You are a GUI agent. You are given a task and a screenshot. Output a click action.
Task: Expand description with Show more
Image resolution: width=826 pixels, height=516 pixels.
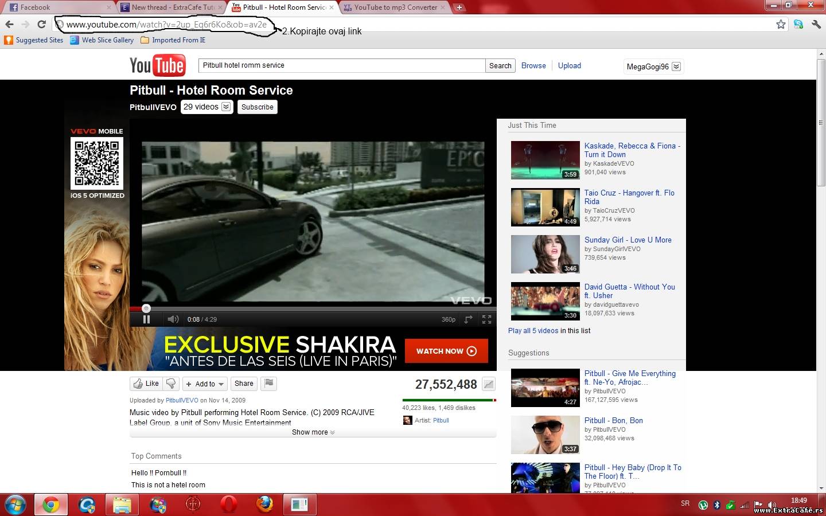(x=313, y=432)
